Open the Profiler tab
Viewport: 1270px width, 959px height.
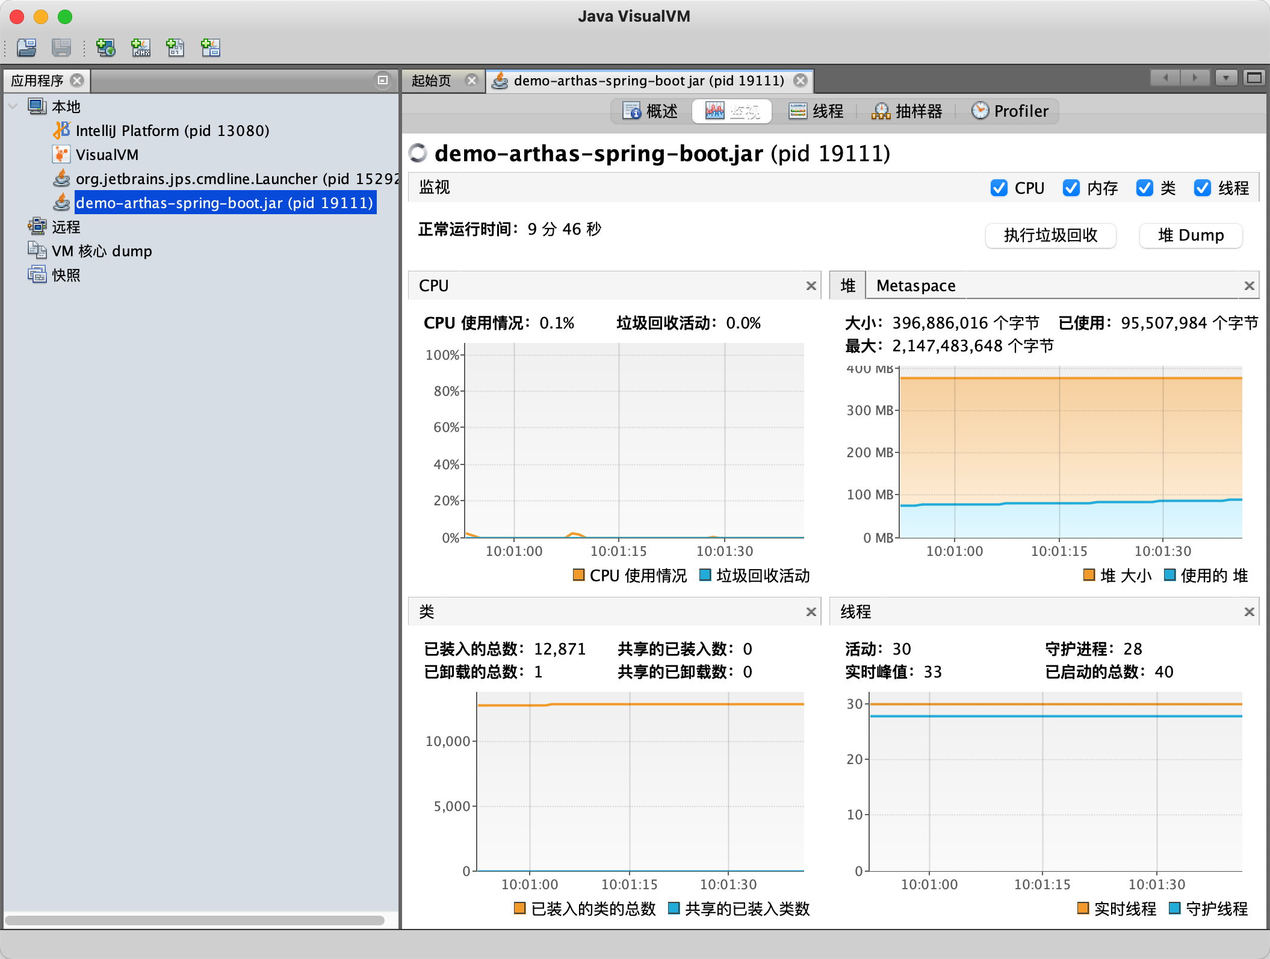1010,111
